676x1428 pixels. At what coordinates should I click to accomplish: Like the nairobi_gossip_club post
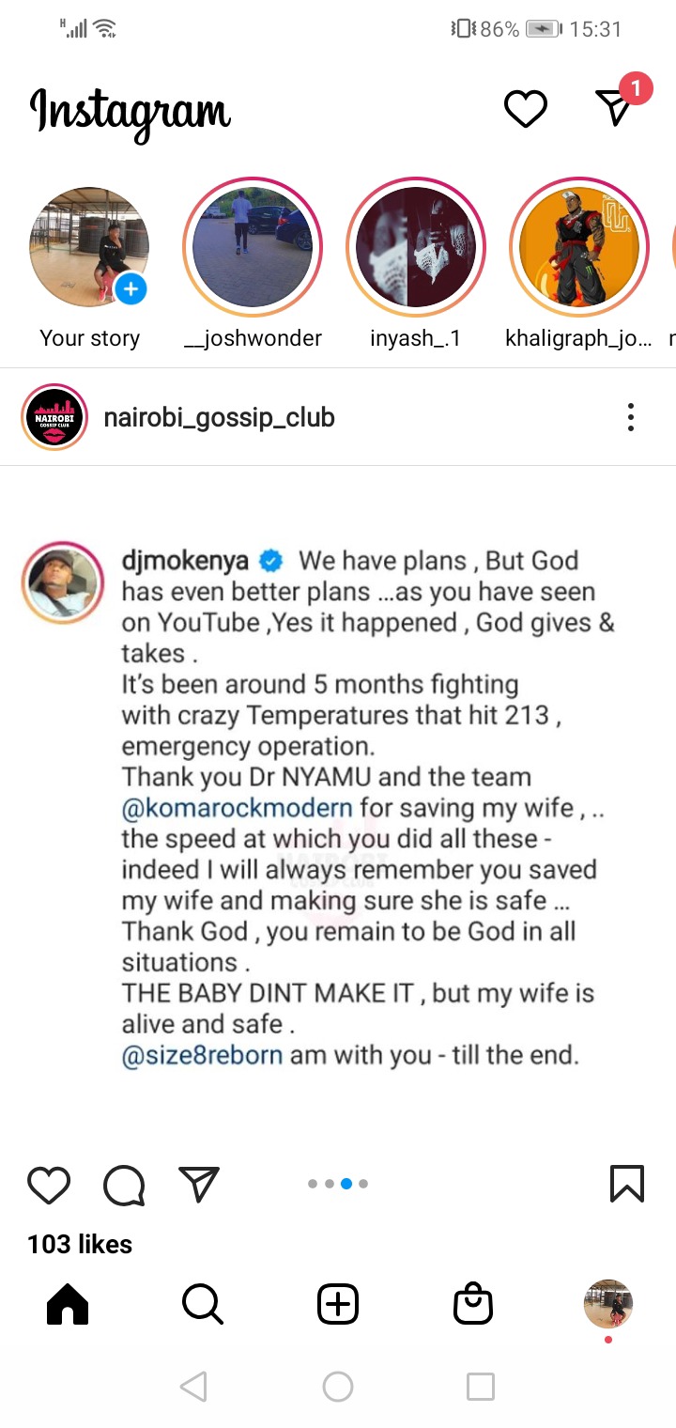click(x=49, y=1185)
